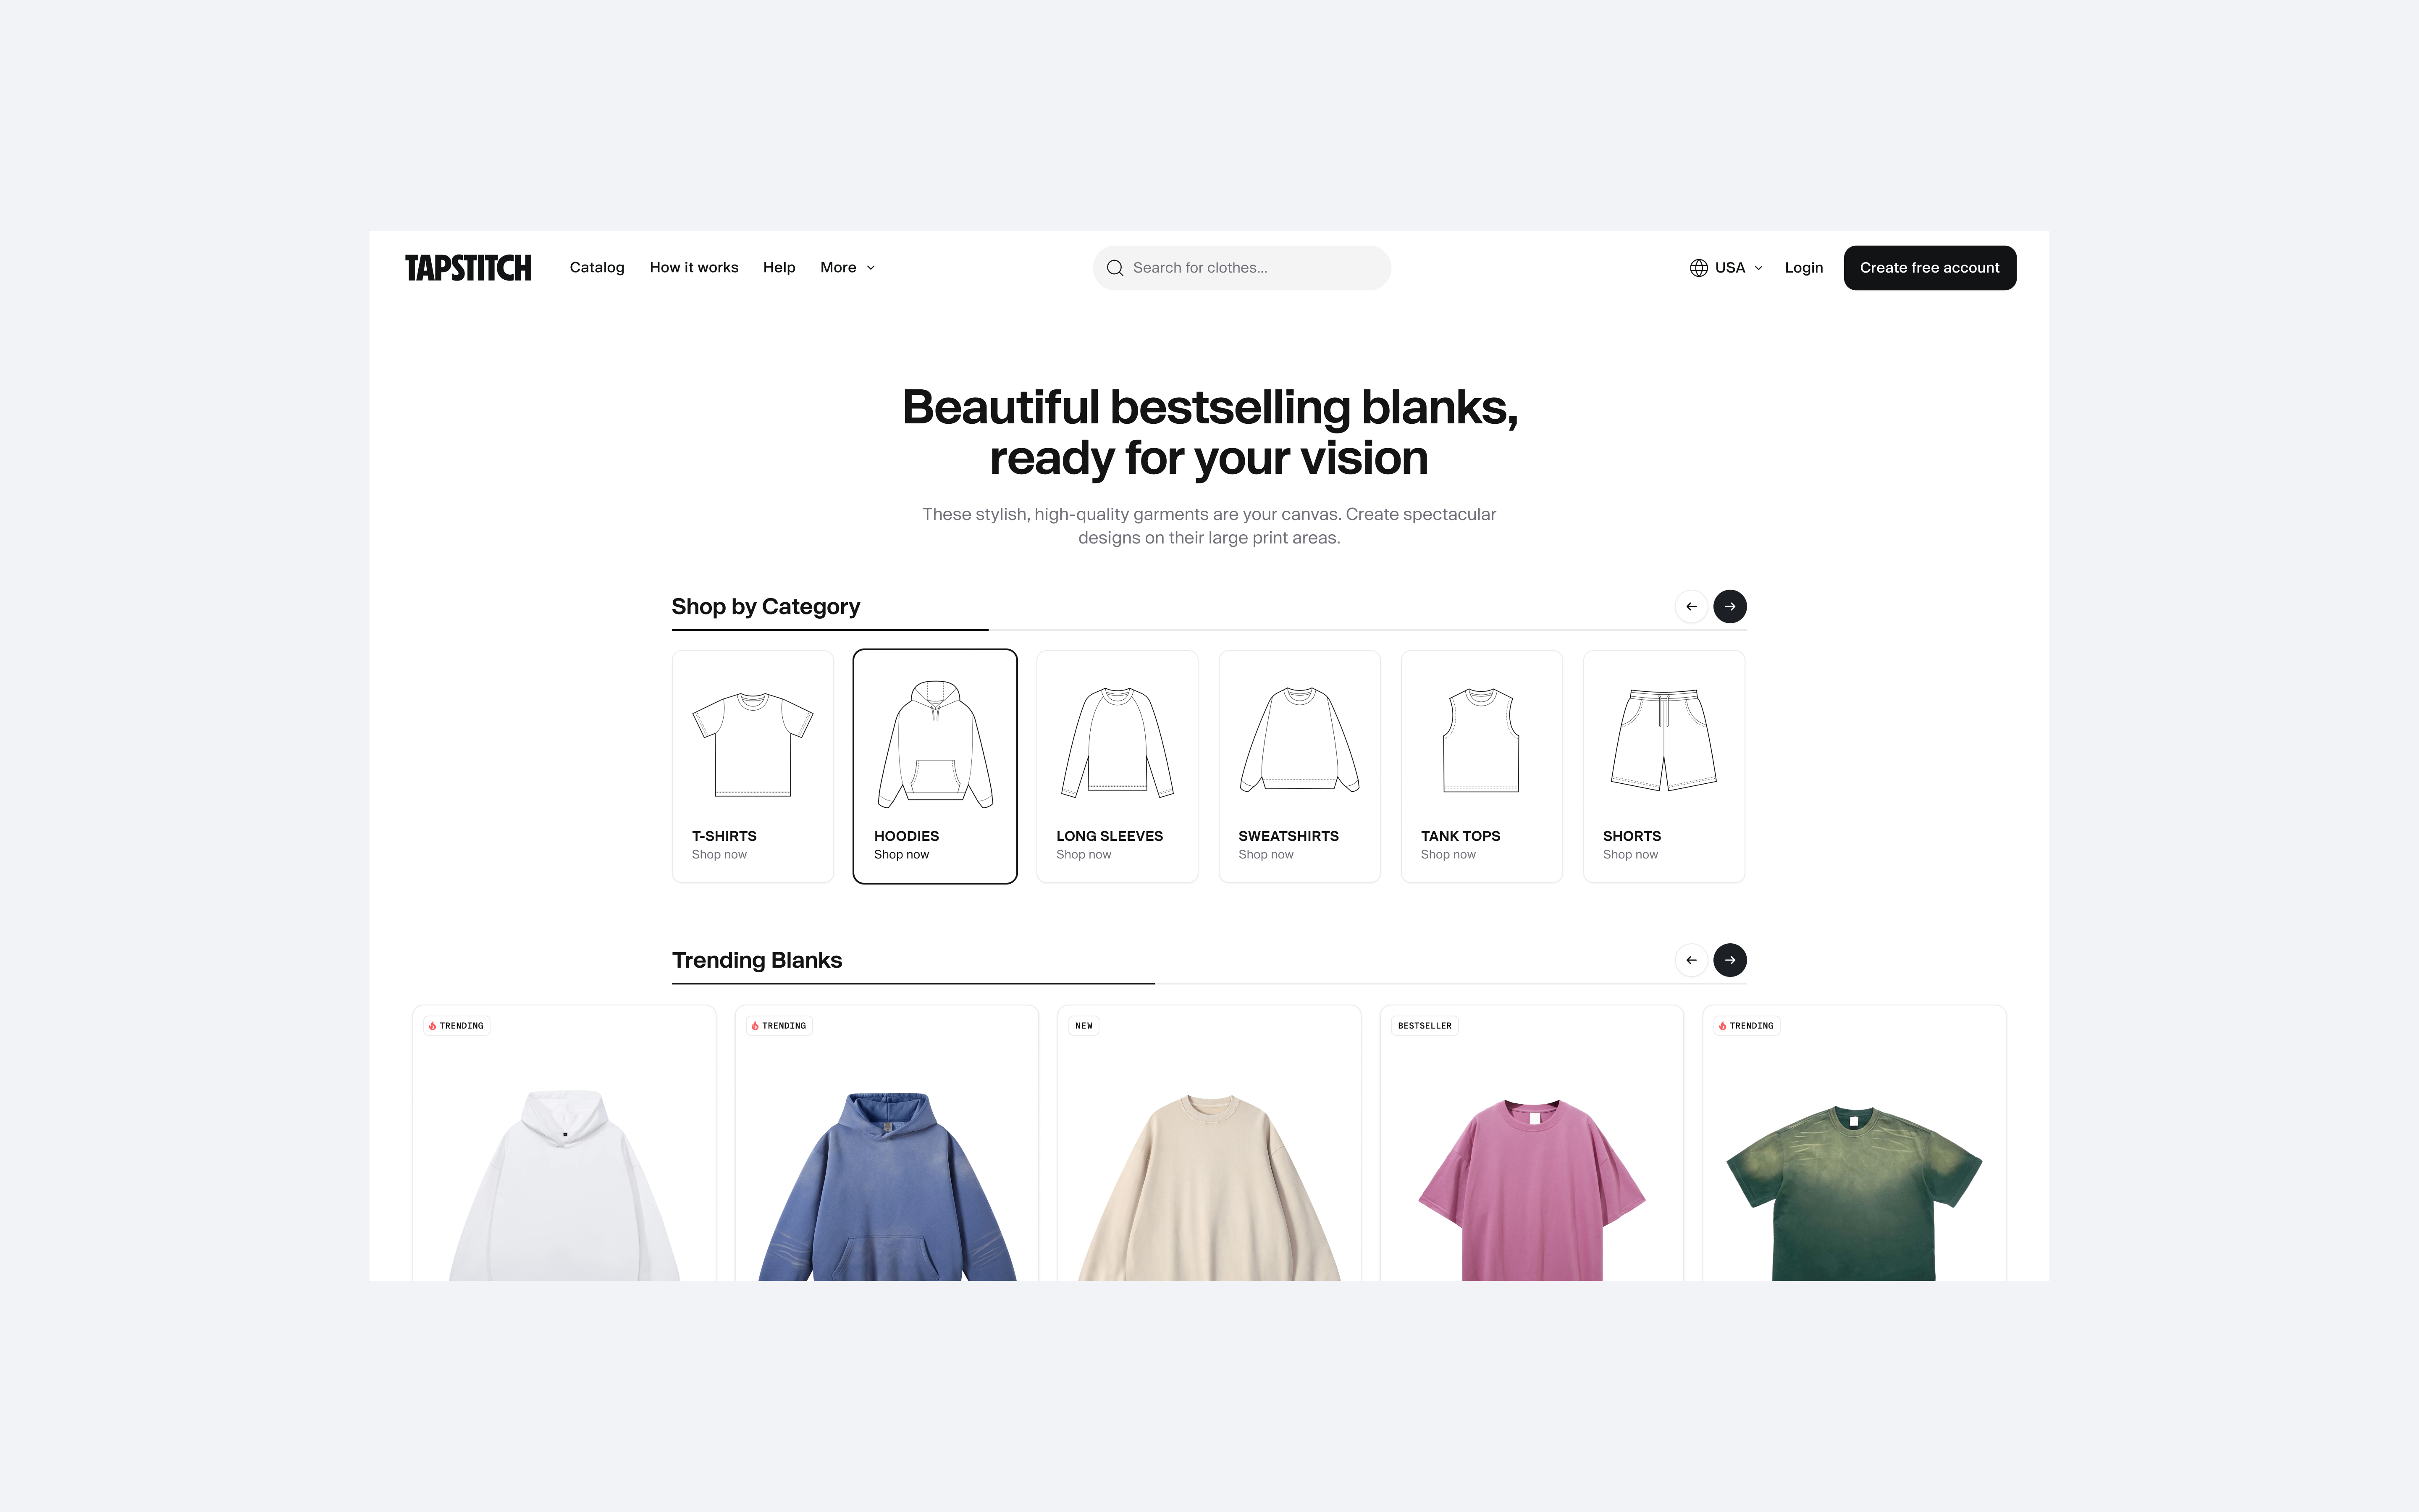
Task: Open the USA region dropdown
Action: (x=1726, y=268)
